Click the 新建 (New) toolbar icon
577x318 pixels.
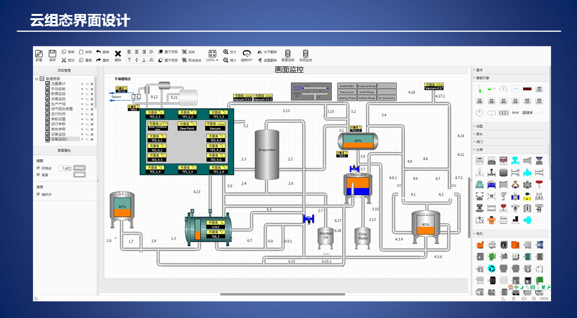39,53
